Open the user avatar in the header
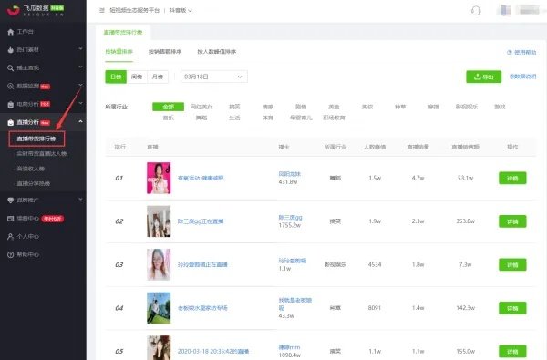 click(504, 10)
